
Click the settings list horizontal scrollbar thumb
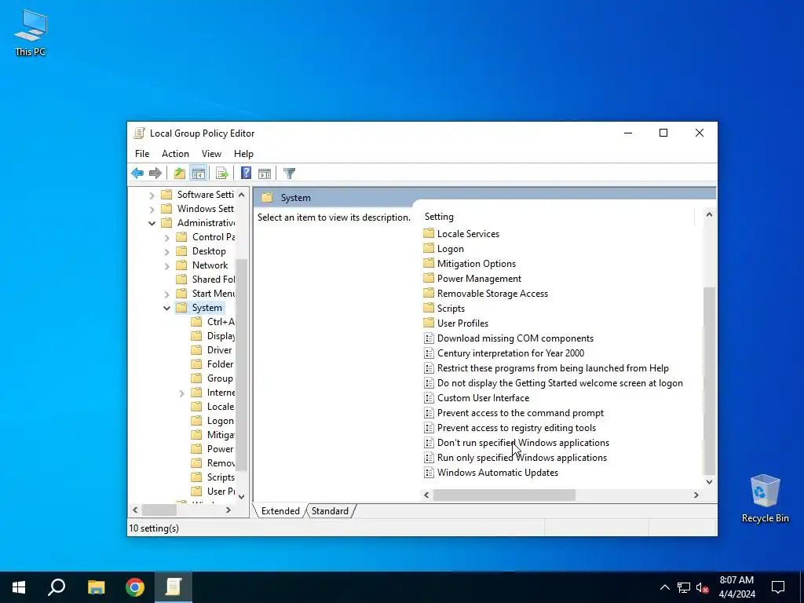(x=505, y=495)
